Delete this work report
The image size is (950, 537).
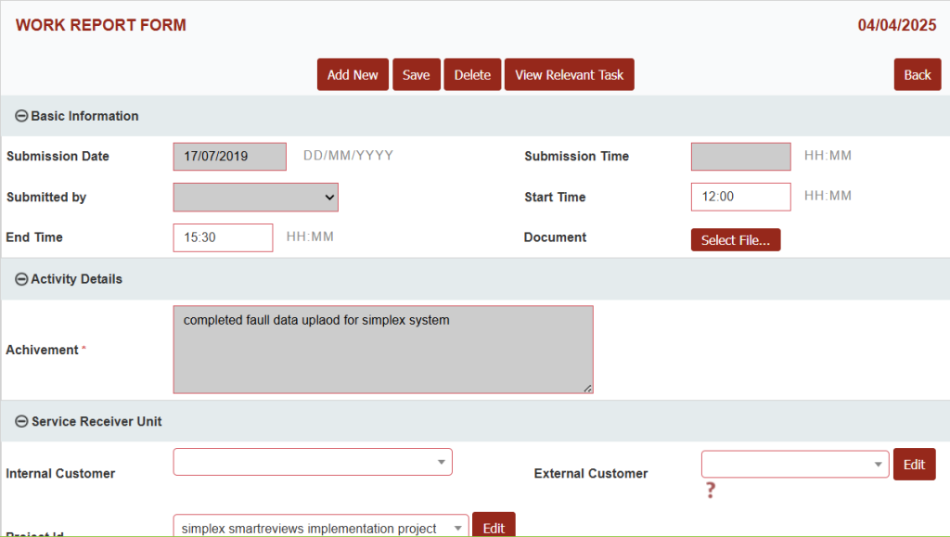coord(472,75)
